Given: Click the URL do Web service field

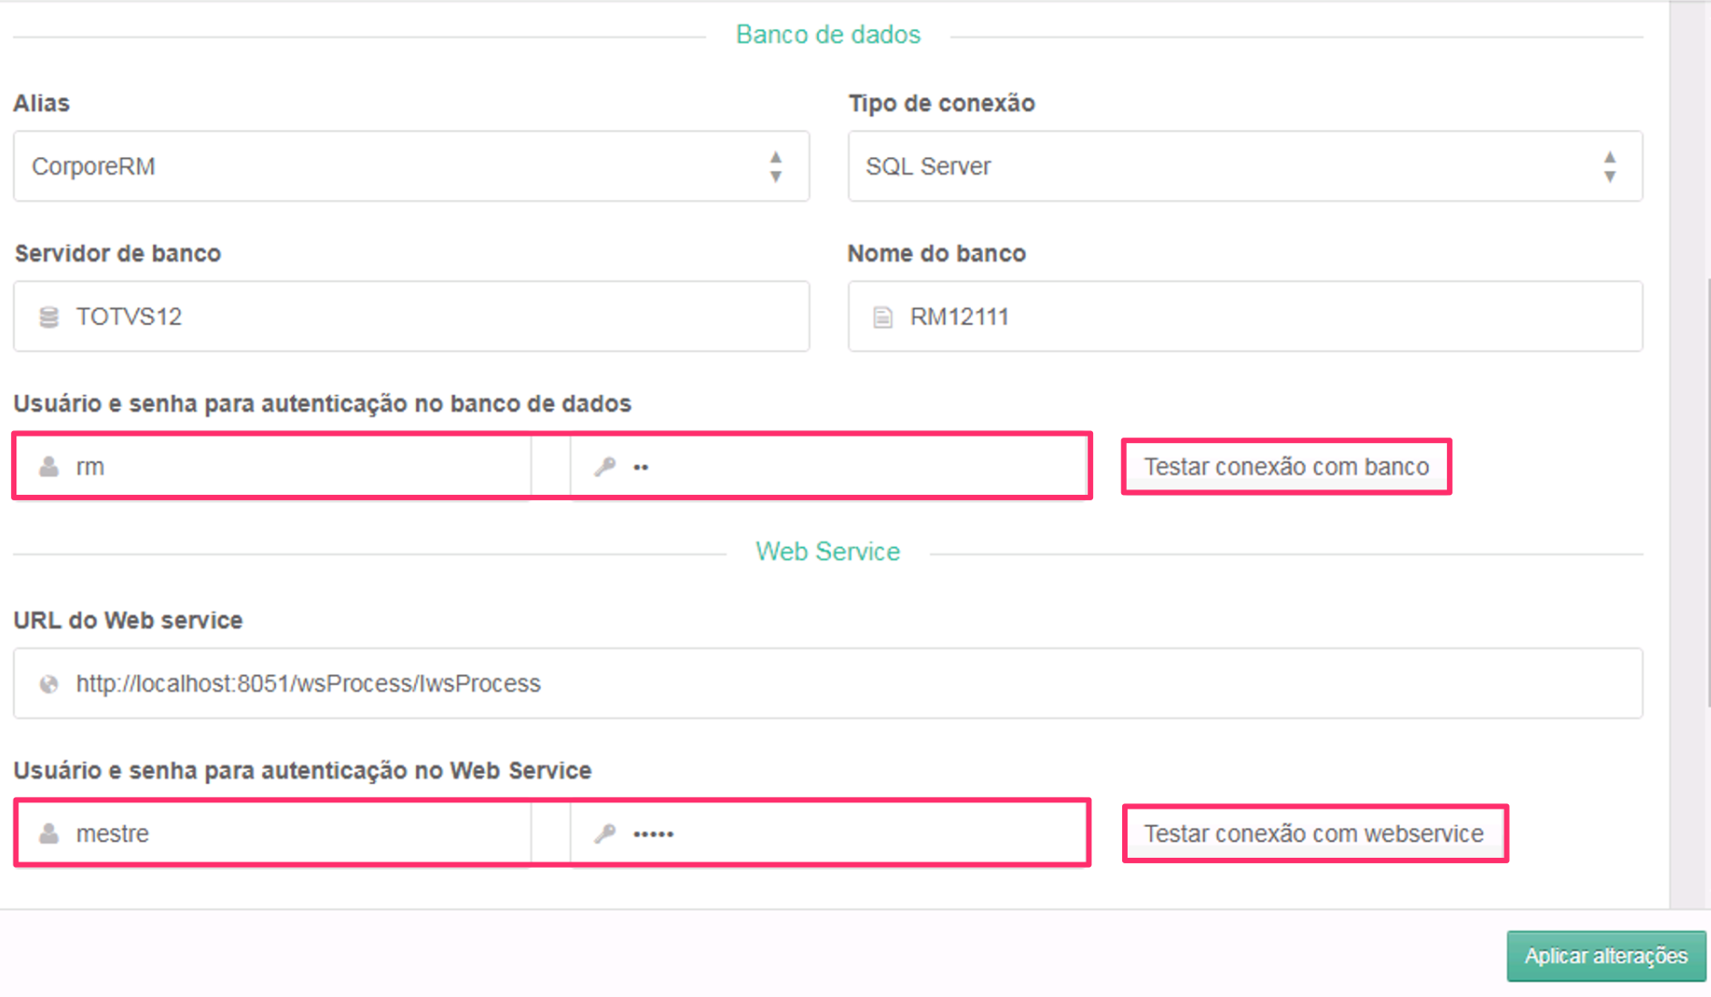Looking at the screenshot, I should point(828,683).
